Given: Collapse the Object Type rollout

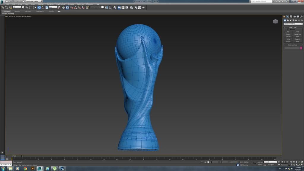Looking at the screenshot, I should pos(293,27).
